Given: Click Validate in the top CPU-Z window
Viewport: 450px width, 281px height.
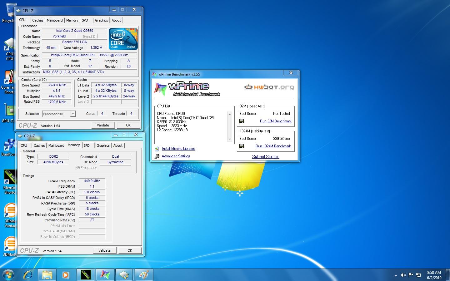Looking at the screenshot, I should coord(103,125).
